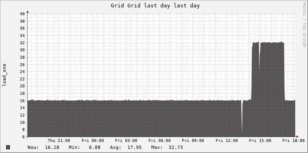
Task: Click the 'Fri 03:00' time axis label
Action: 126,141
